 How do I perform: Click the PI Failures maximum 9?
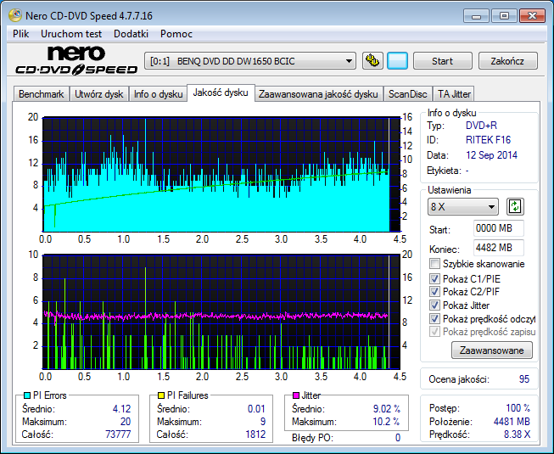263,422
